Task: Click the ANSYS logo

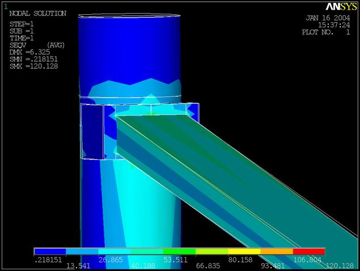Action: pos(341,6)
